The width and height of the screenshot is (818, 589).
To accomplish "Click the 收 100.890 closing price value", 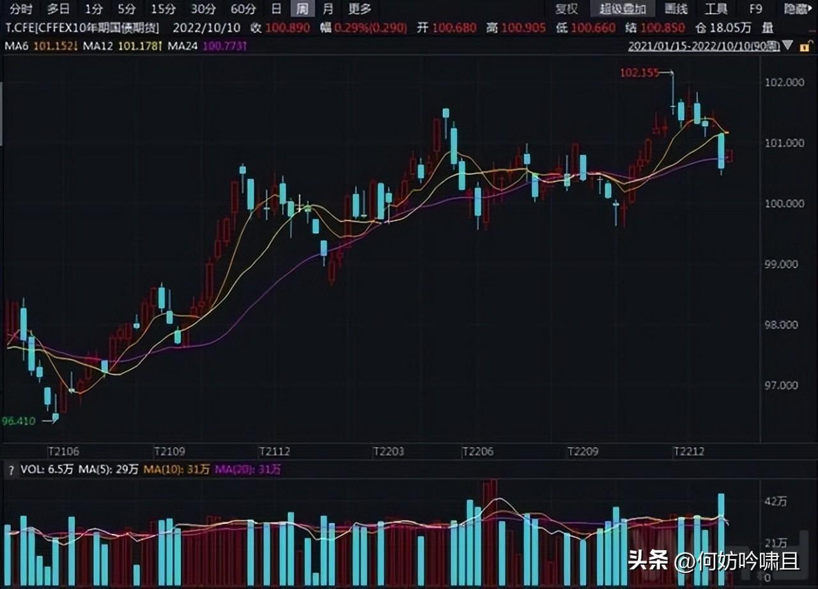I will (x=280, y=27).
